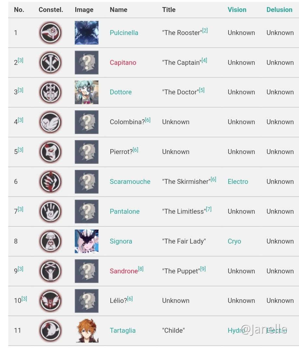
Task: Follow the Scaramouche name link
Action: click(130, 182)
